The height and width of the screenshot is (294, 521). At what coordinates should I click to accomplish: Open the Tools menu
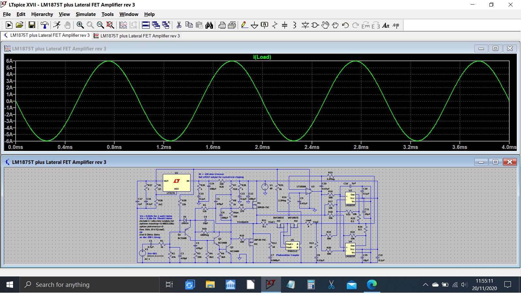(x=107, y=14)
